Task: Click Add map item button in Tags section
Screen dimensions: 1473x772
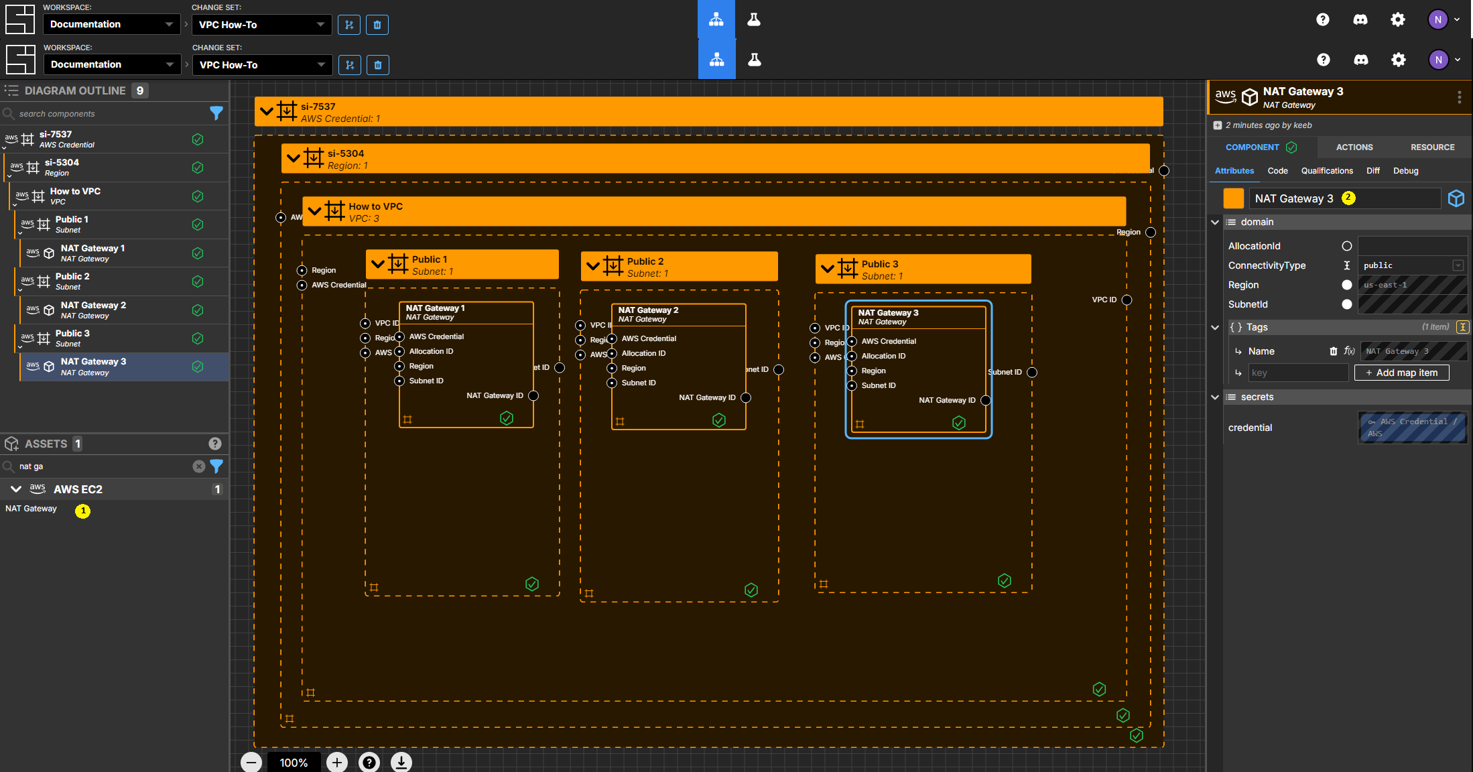Action: click(x=1403, y=373)
